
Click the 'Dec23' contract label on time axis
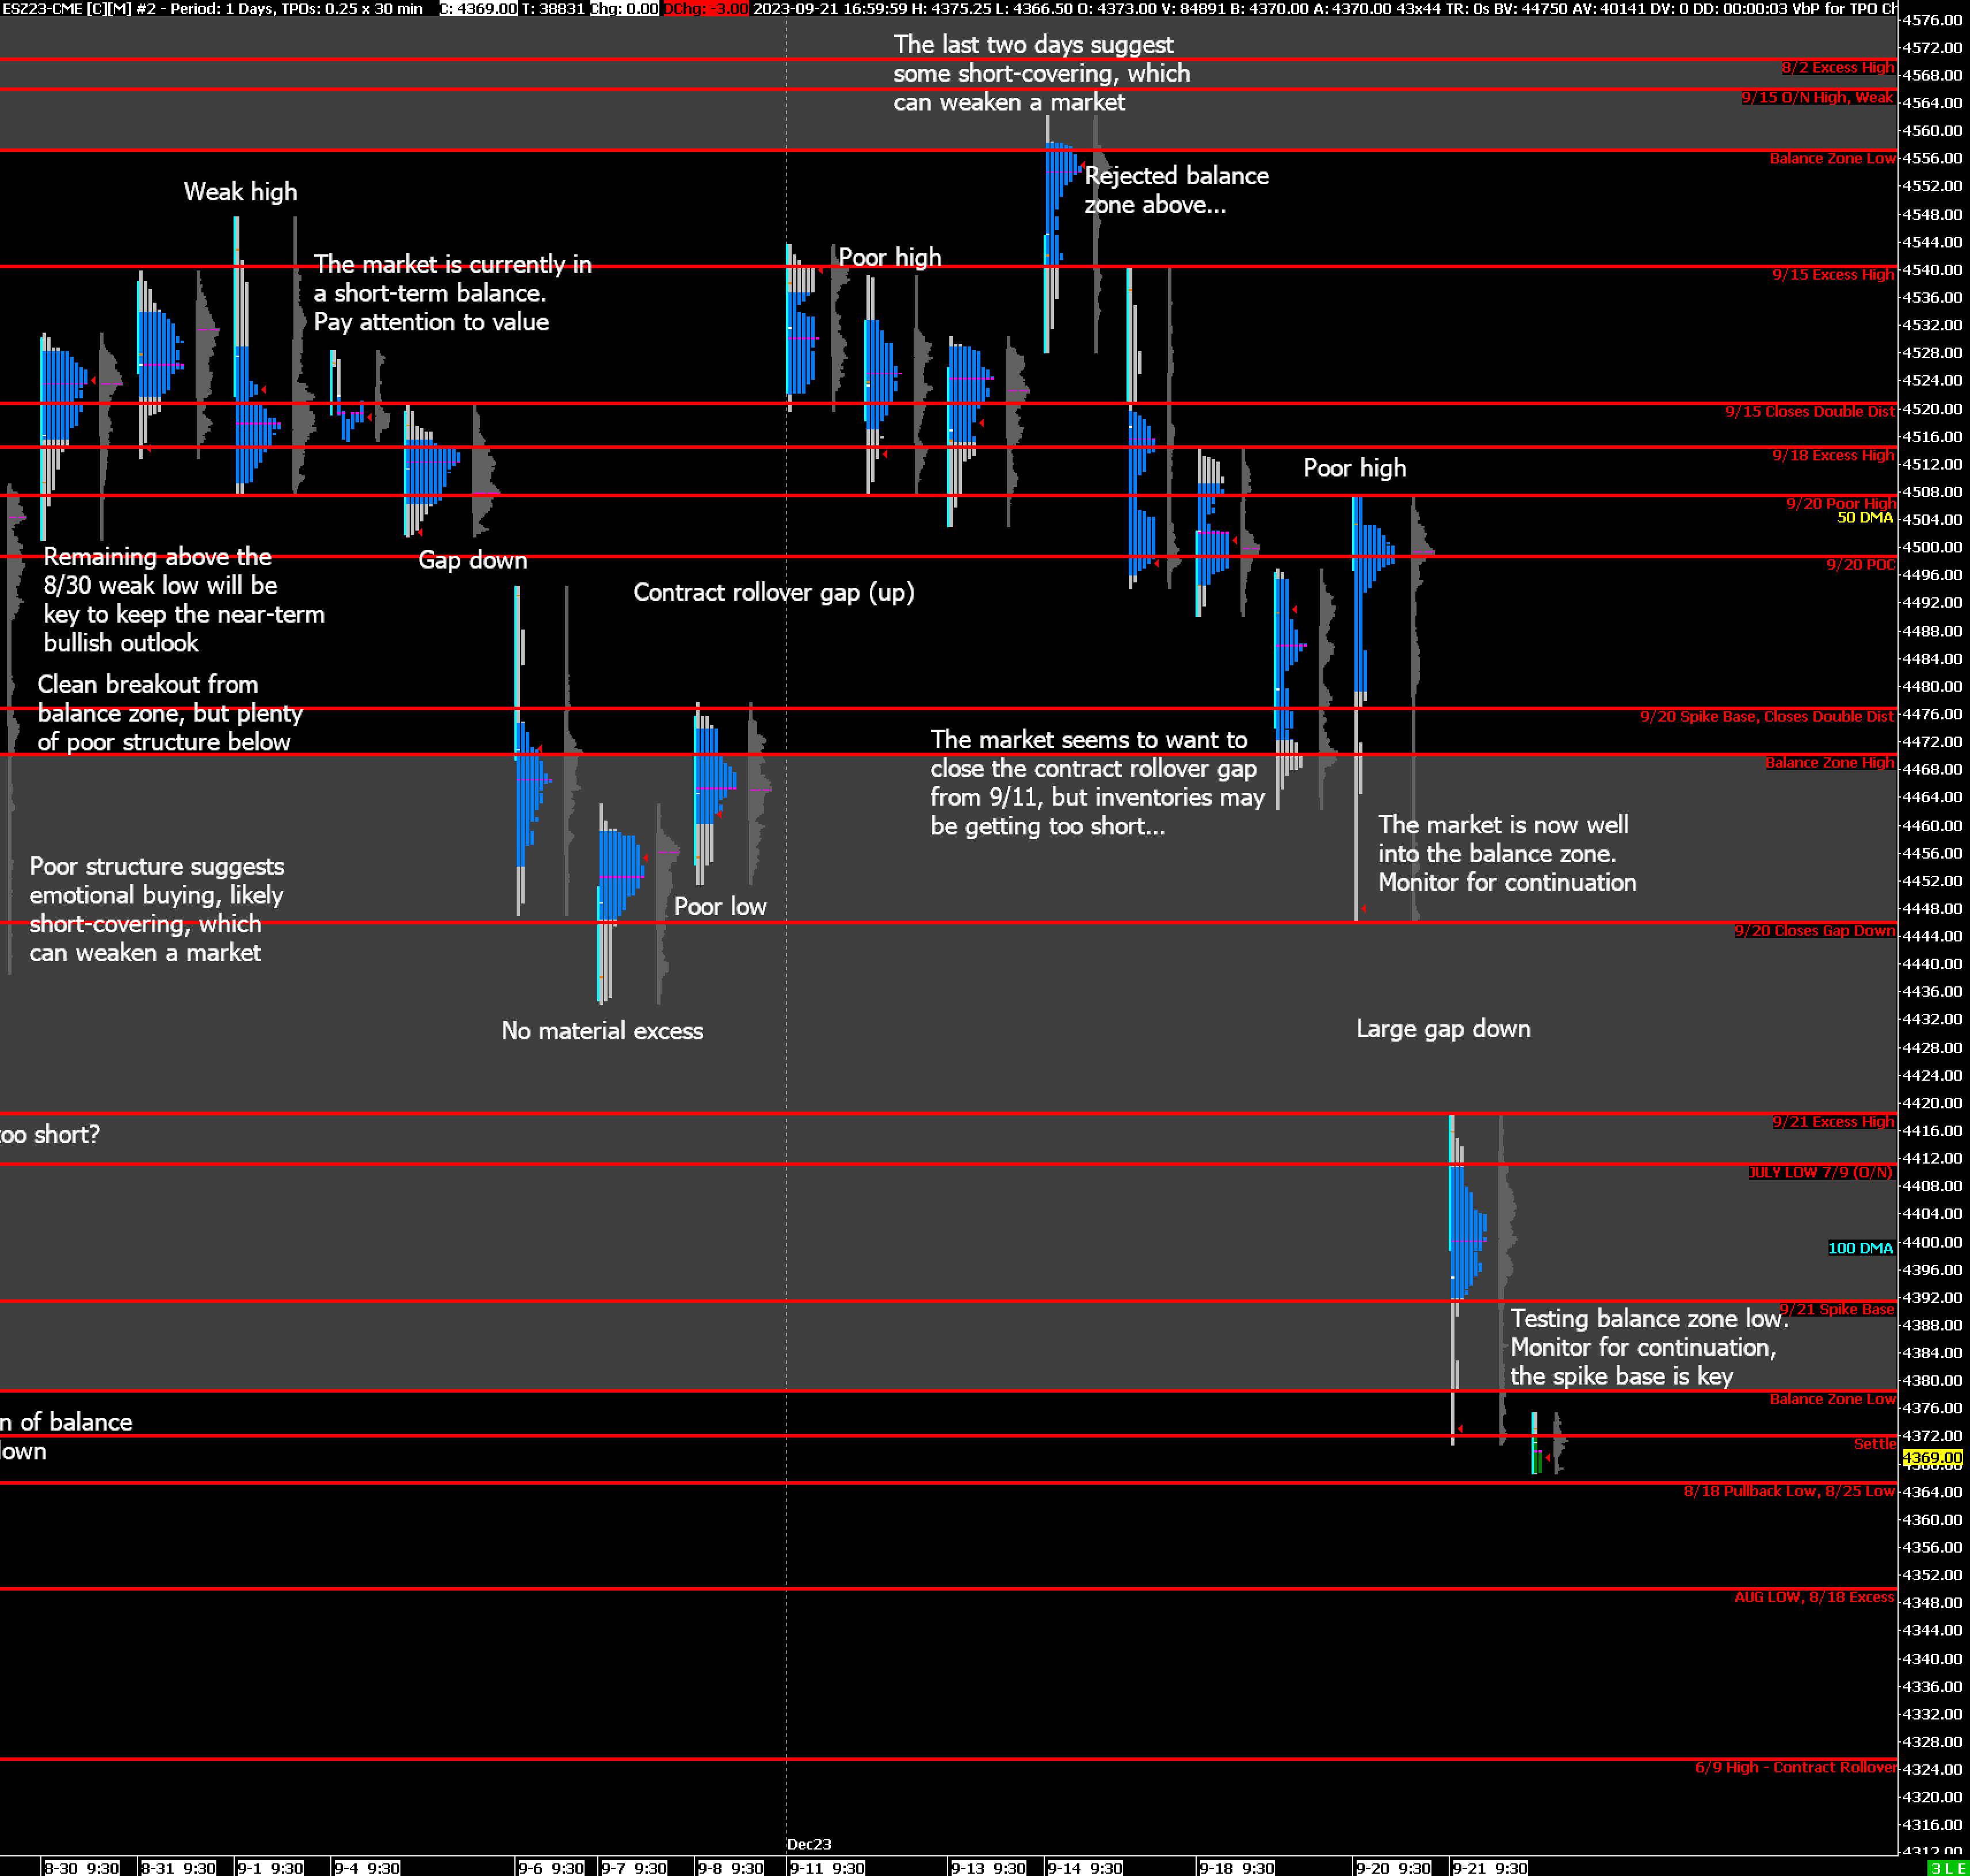point(809,1844)
